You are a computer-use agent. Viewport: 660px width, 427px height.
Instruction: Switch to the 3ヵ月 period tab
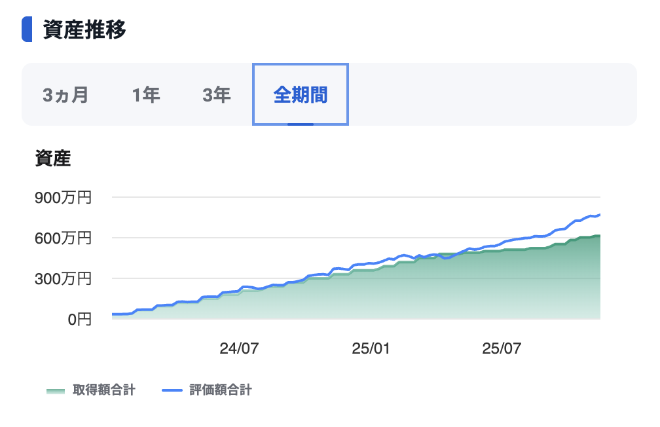pyautogui.click(x=65, y=95)
